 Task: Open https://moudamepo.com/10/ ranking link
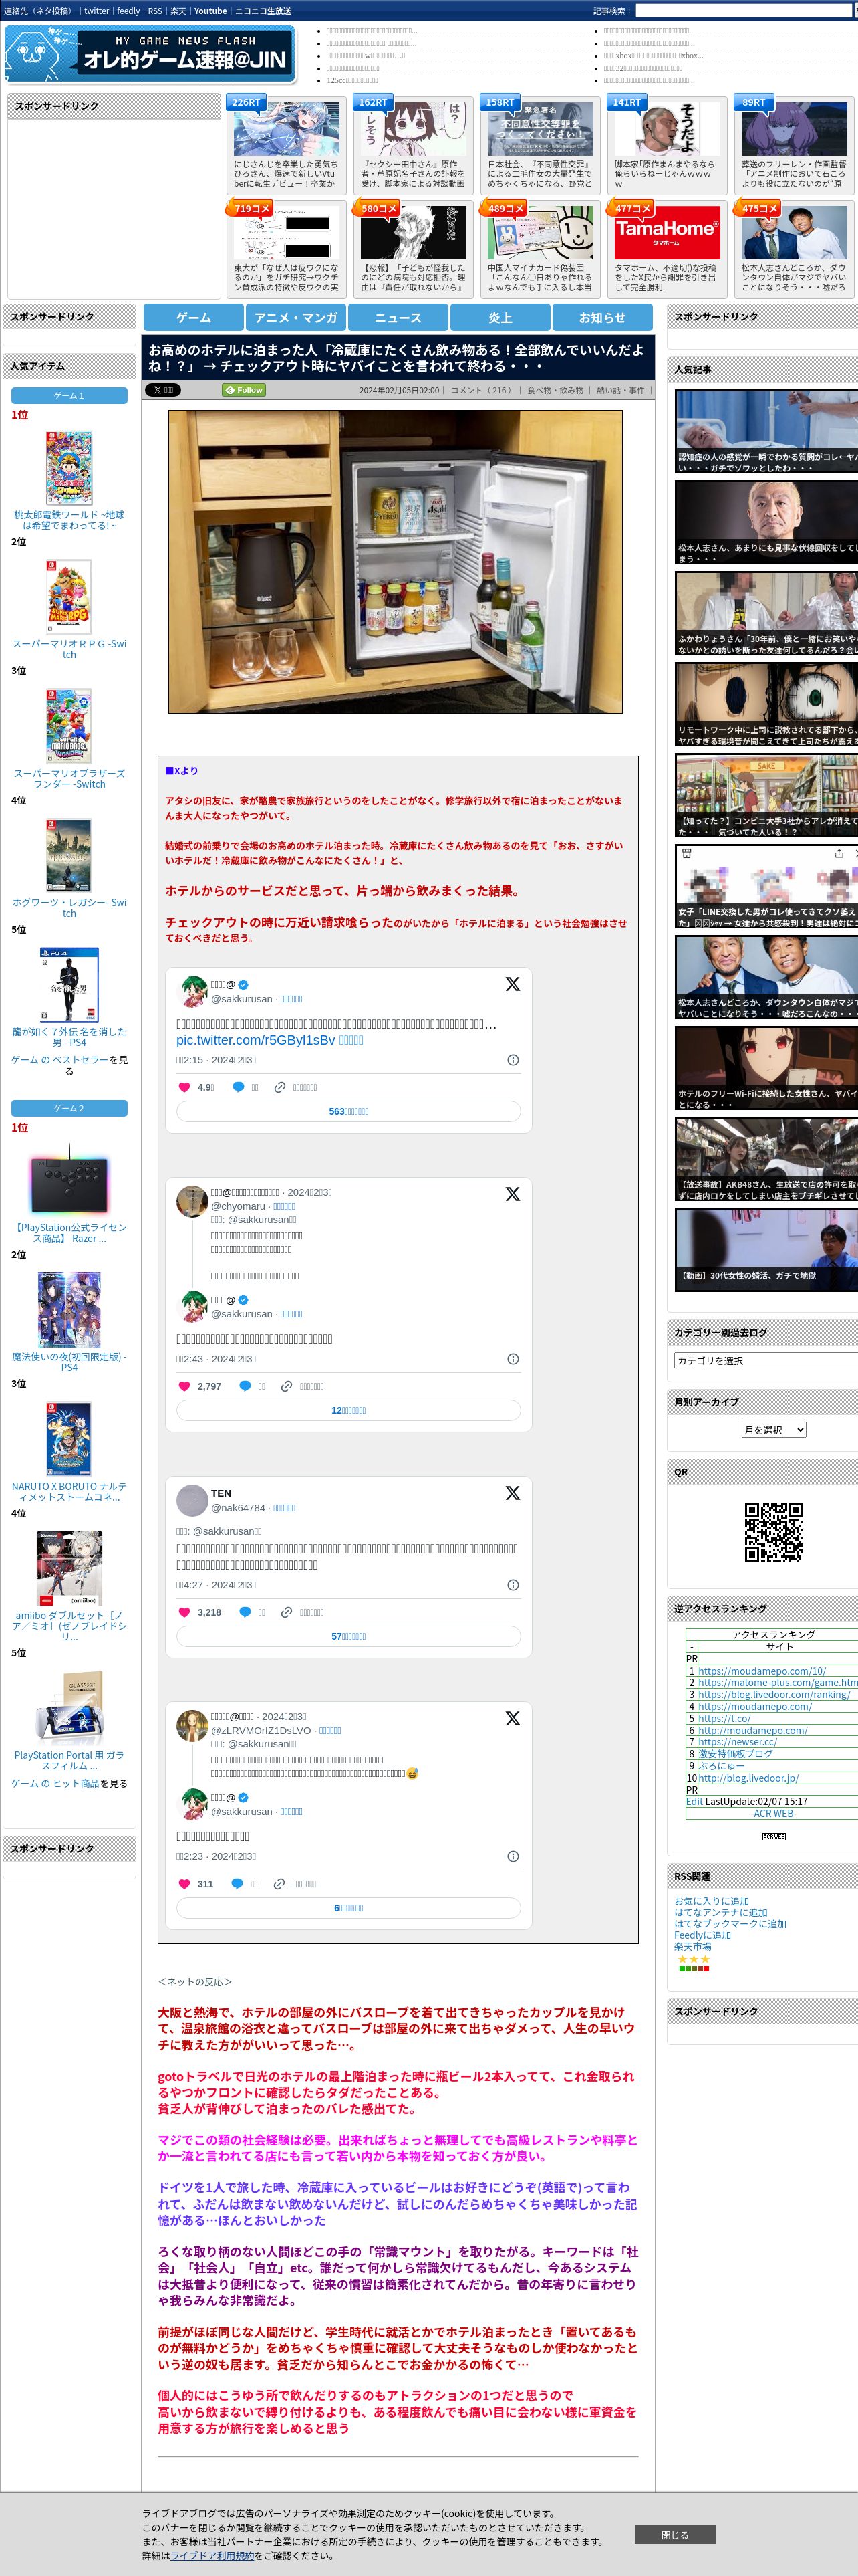click(762, 1671)
